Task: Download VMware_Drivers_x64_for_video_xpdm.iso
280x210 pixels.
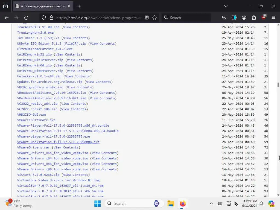Action: pos(52,158)
